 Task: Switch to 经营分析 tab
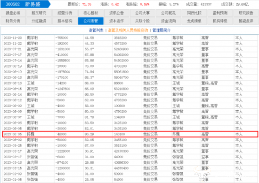pyautogui.click(x=65, y=13)
